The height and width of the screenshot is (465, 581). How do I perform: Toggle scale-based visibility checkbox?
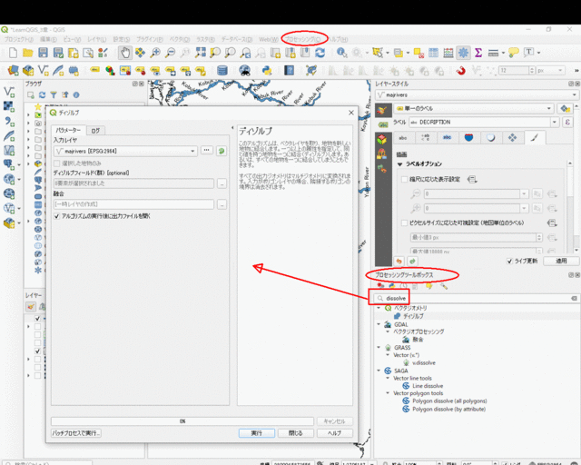[x=405, y=180]
